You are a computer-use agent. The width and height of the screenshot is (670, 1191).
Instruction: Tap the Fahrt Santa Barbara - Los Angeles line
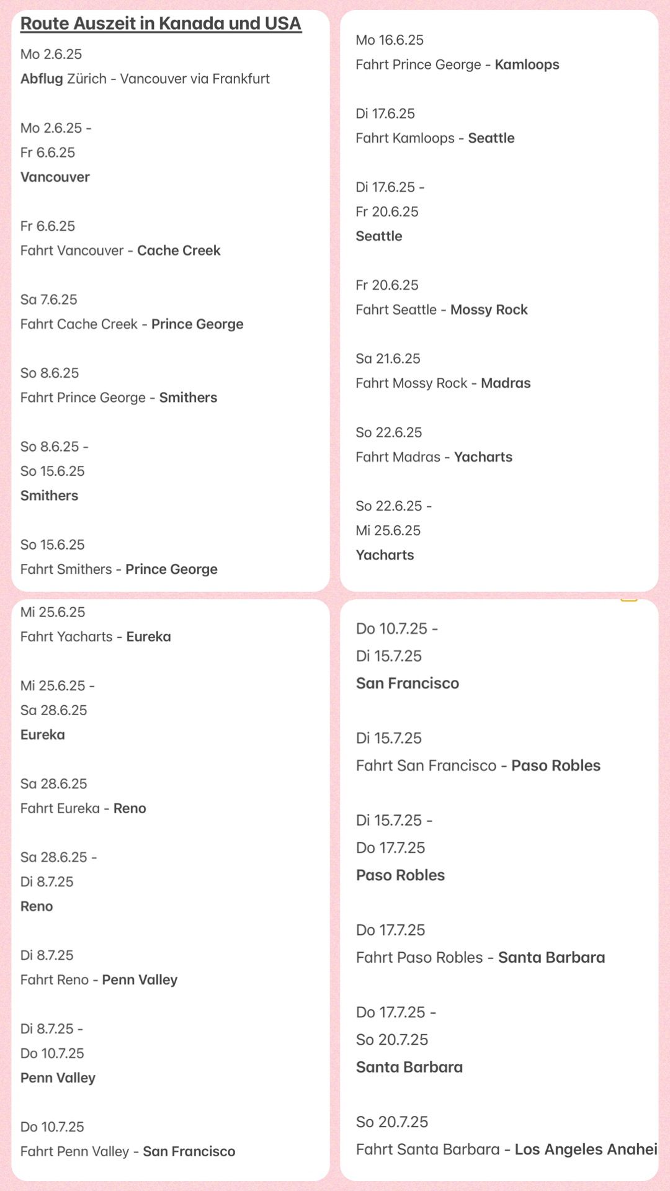coord(507,1149)
